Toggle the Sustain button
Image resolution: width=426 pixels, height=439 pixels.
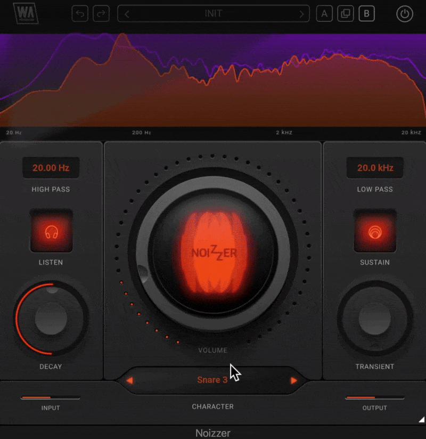[x=375, y=232]
